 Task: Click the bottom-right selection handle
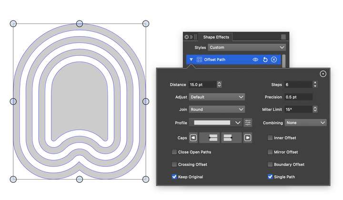click(146, 179)
